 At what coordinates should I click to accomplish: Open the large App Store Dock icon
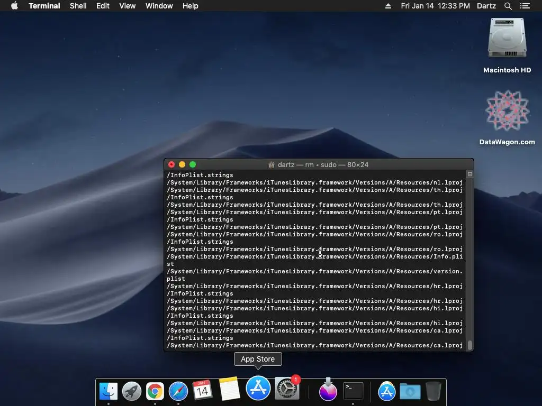(258, 388)
